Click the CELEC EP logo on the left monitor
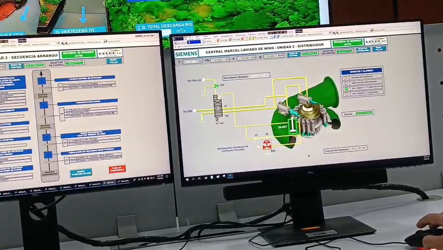Viewport: 443px width, 250px height. tap(110, 53)
